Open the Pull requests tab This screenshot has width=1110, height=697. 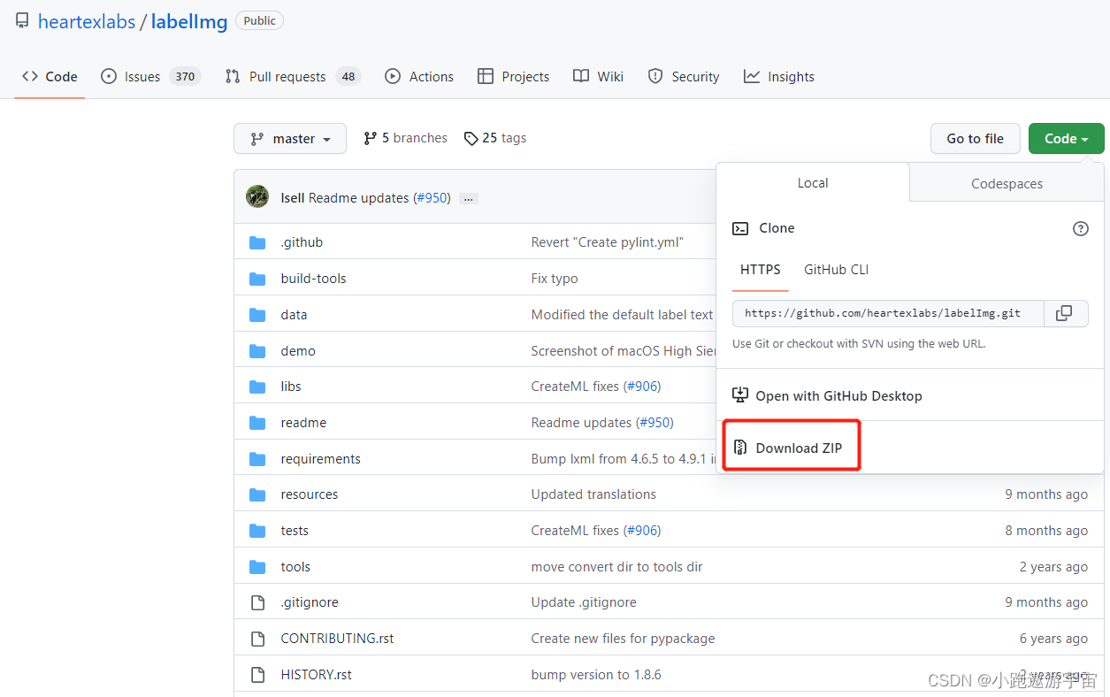point(293,77)
